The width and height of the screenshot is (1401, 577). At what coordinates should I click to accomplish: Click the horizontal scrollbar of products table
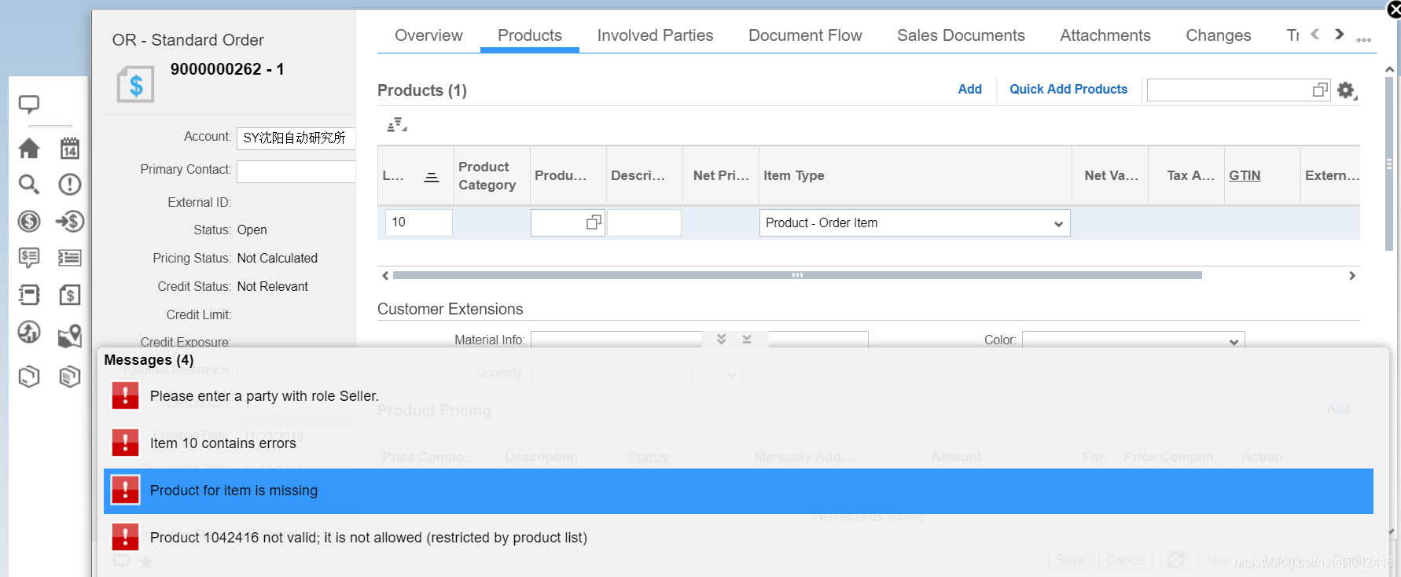[x=797, y=275]
